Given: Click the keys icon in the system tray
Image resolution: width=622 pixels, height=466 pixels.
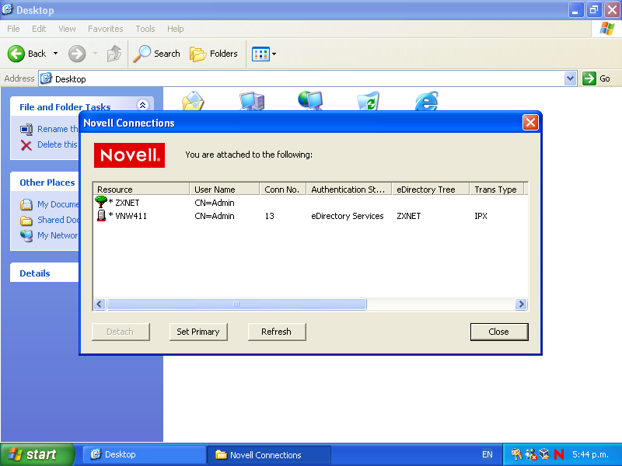Looking at the screenshot, I should tap(516, 454).
